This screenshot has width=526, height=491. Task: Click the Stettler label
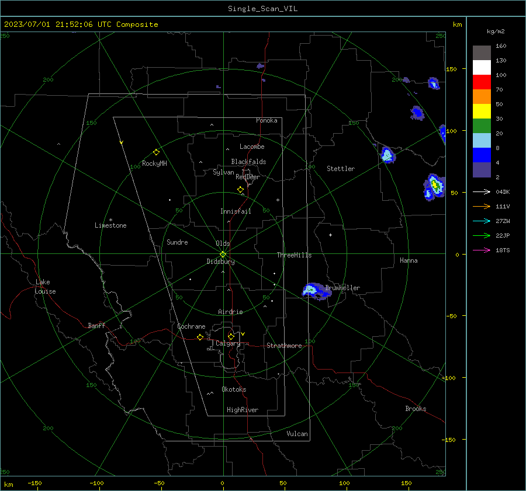[341, 169]
